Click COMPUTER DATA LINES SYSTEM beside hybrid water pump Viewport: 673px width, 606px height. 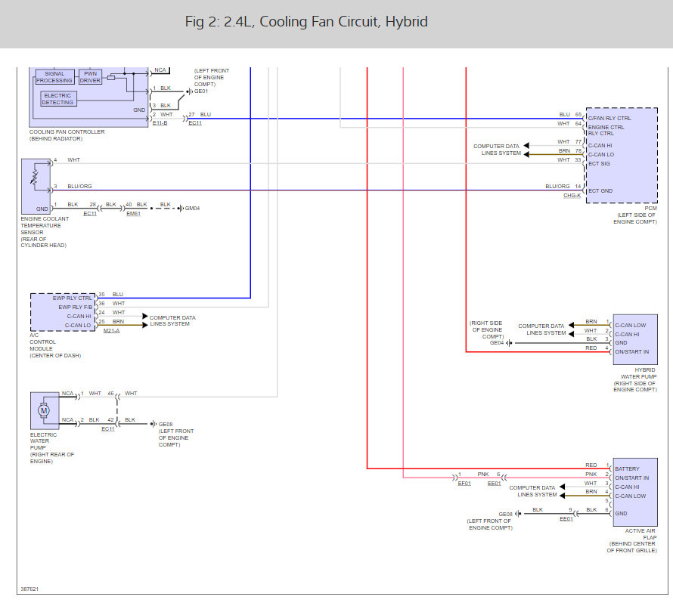pyautogui.click(x=541, y=329)
